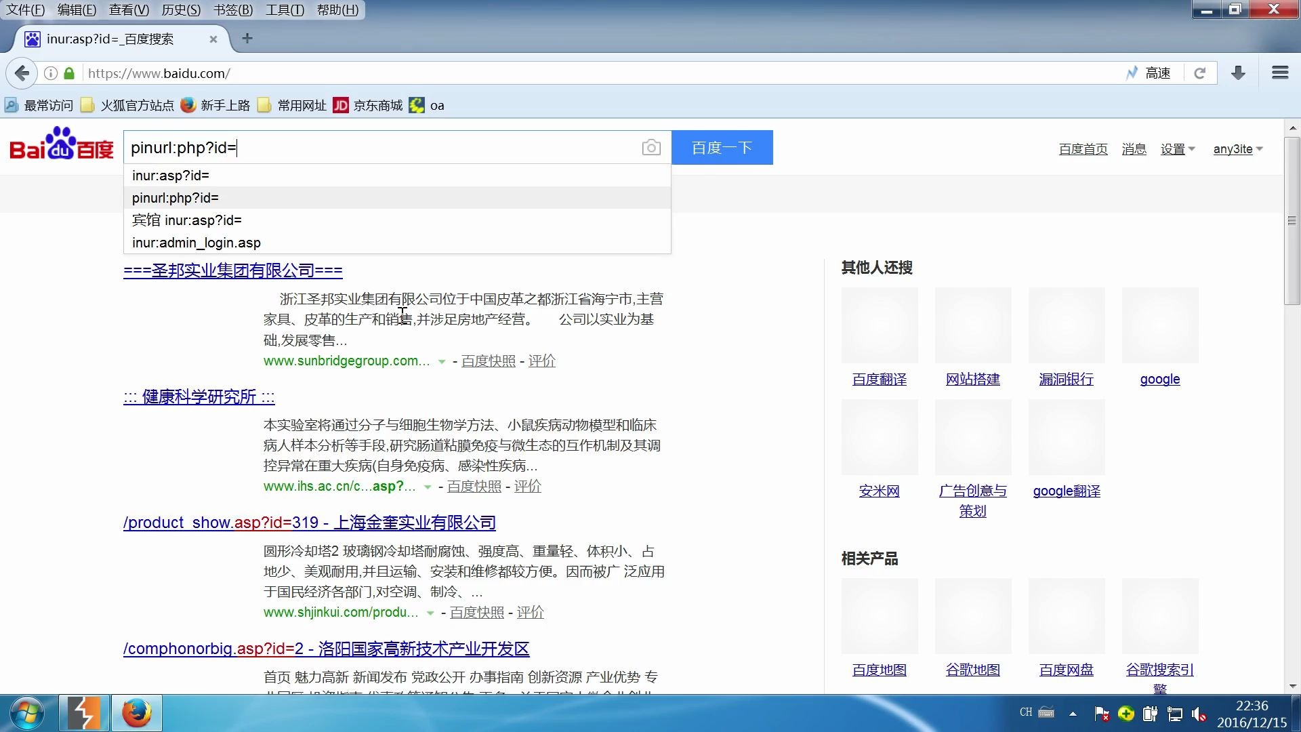Click the Firefox taskbar icon
Viewport: 1301px width, 732px height.
(x=137, y=713)
